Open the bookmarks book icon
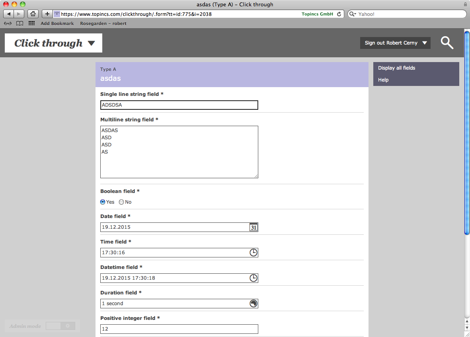The width and height of the screenshot is (470, 337). pyautogui.click(x=20, y=23)
